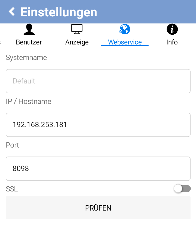Click the Systemname label text

tap(26, 58)
